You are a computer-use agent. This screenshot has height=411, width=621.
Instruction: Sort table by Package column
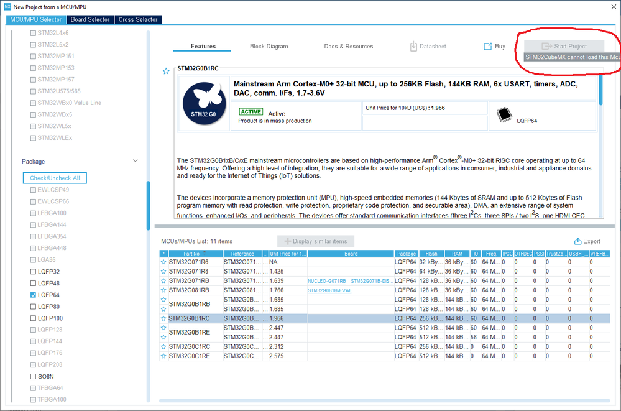(x=407, y=254)
